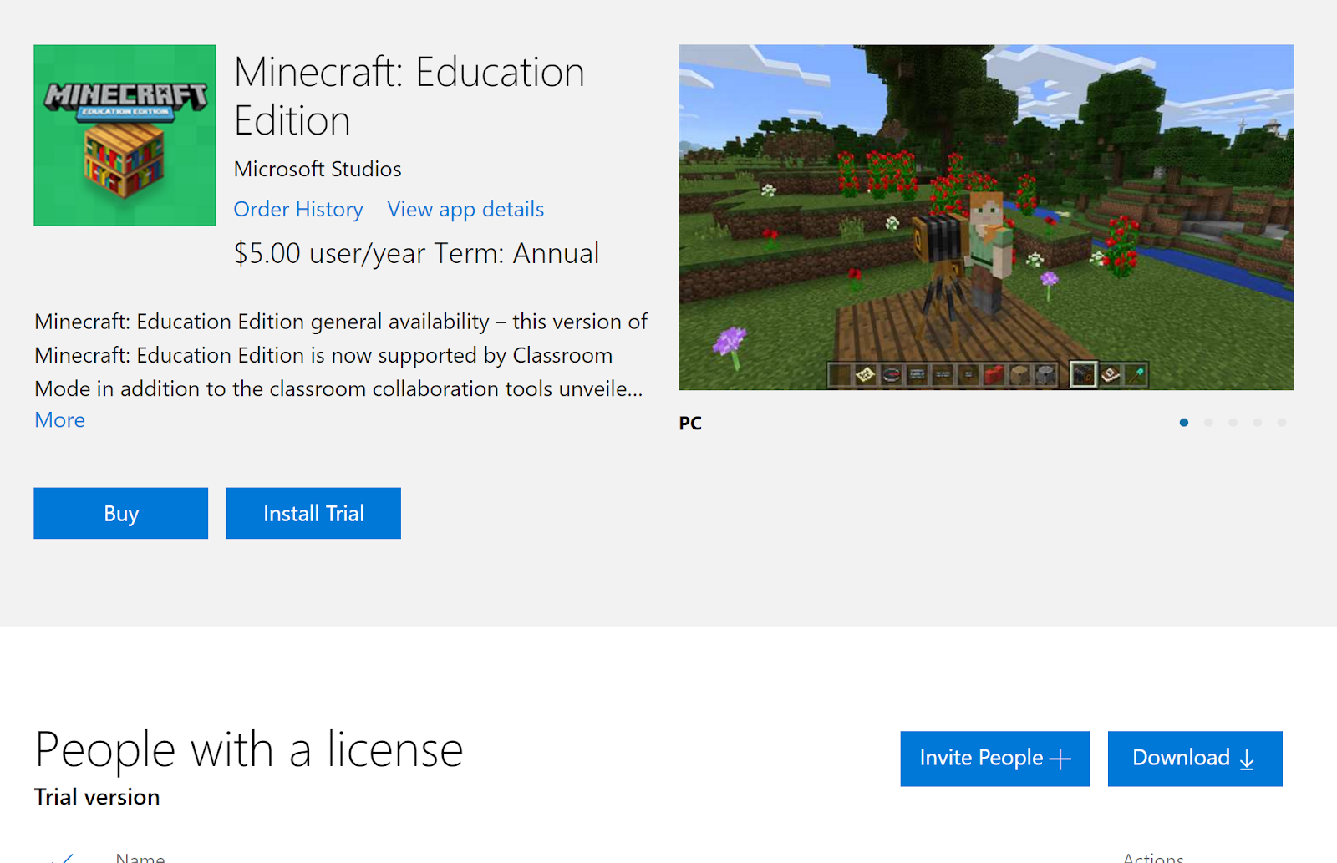This screenshot has height=863, width=1337.
Task: Click the '$5.00 user/year Term: Annual' price
Action: (416, 253)
